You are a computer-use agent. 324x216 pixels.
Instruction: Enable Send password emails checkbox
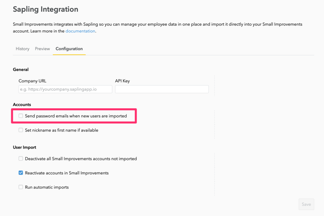(21, 116)
